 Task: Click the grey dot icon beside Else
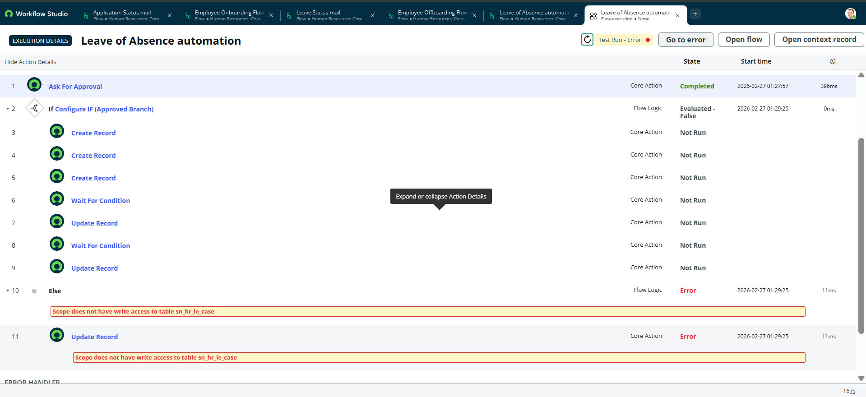[34, 291]
